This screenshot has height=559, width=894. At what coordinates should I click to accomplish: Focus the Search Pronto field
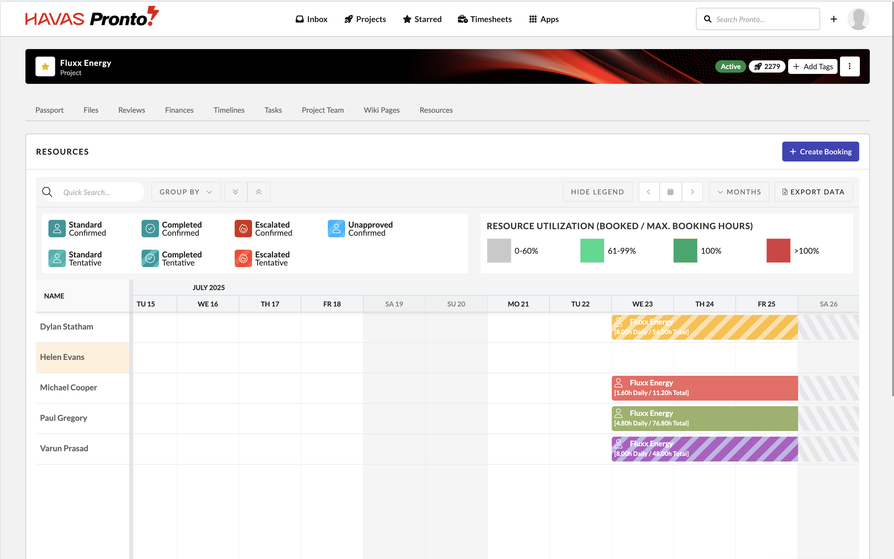pyautogui.click(x=758, y=19)
